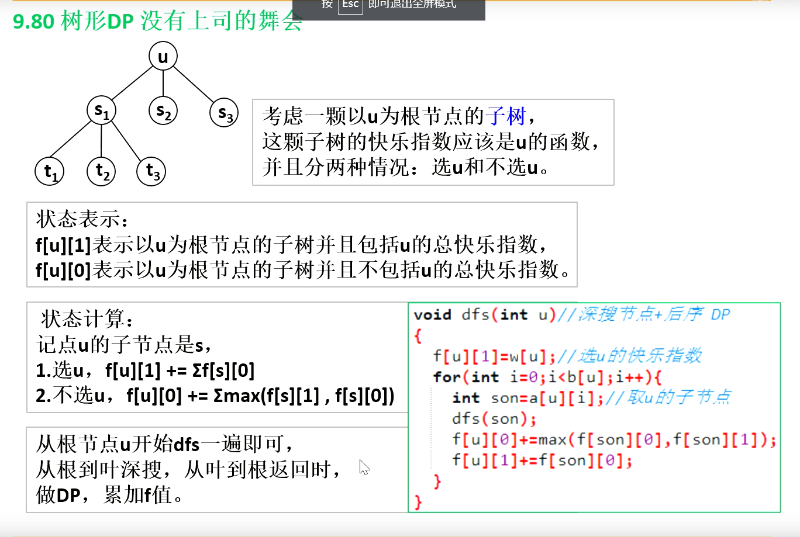Select node 's1' in the tree diagram
The height and width of the screenshot is (537, 800).
[102, 110]
